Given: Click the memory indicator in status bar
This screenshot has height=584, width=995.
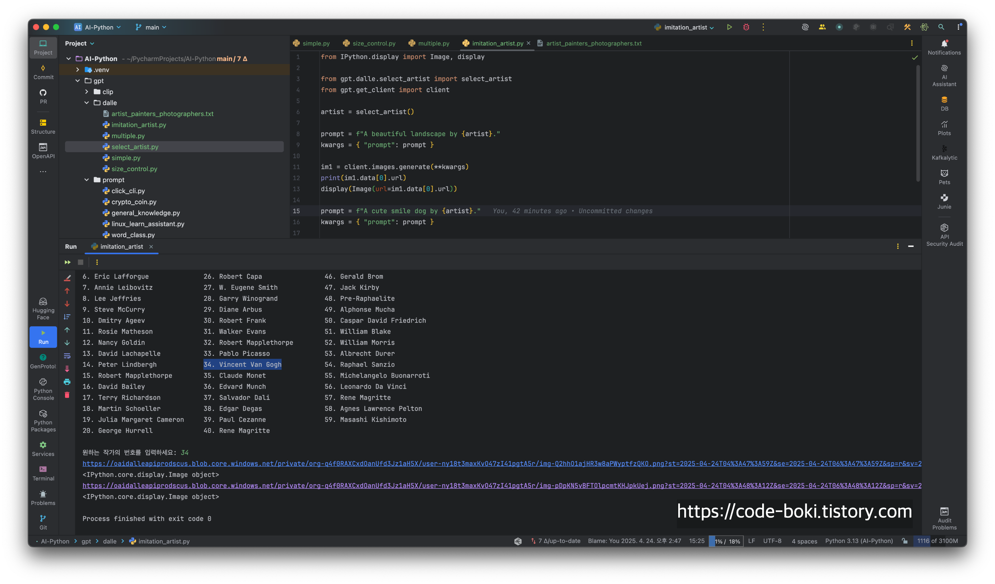Looking at the screenshot, I should pos(937,541).
